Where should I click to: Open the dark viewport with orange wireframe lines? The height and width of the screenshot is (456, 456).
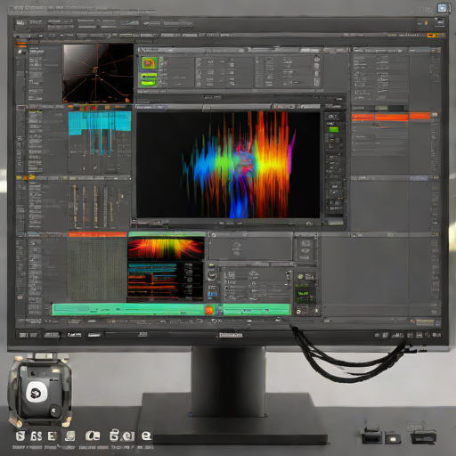coord(98,73)
